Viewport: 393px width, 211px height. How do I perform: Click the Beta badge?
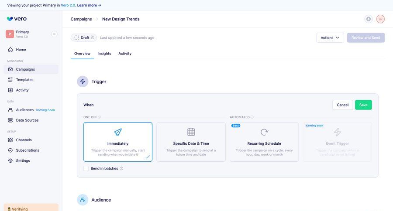(x=236, y=126)
